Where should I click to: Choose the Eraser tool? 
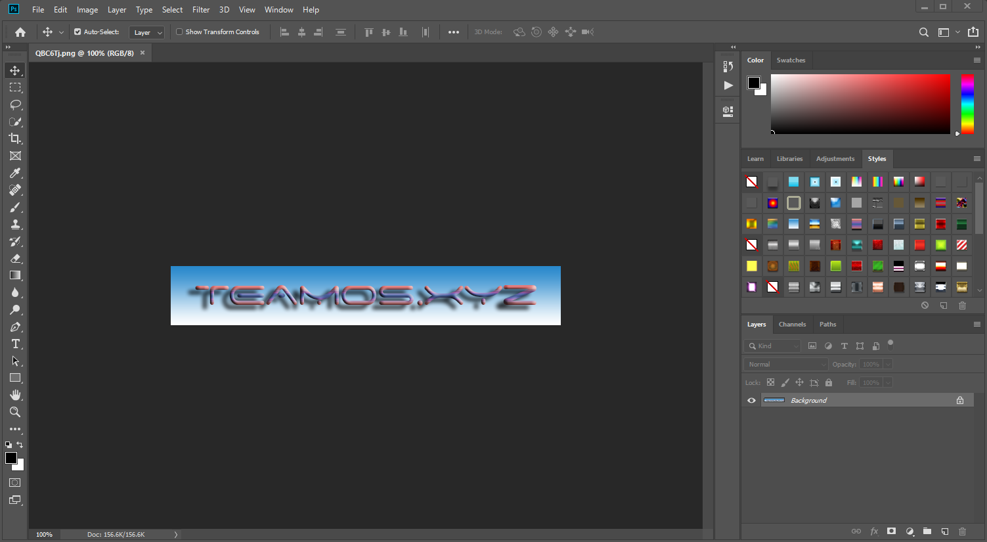[x=15, y=258]
